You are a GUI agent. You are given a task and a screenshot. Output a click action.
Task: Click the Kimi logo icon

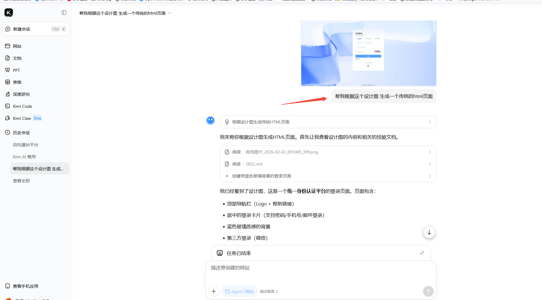tap(9, 13)
